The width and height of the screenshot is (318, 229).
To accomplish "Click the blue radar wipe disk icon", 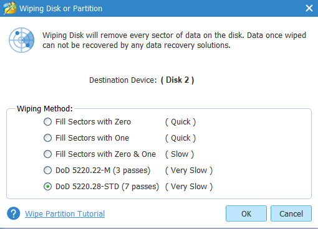I will (x=21, y=40).
